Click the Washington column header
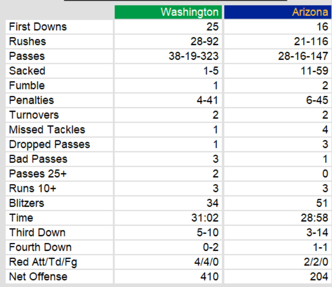 [190, 12]
